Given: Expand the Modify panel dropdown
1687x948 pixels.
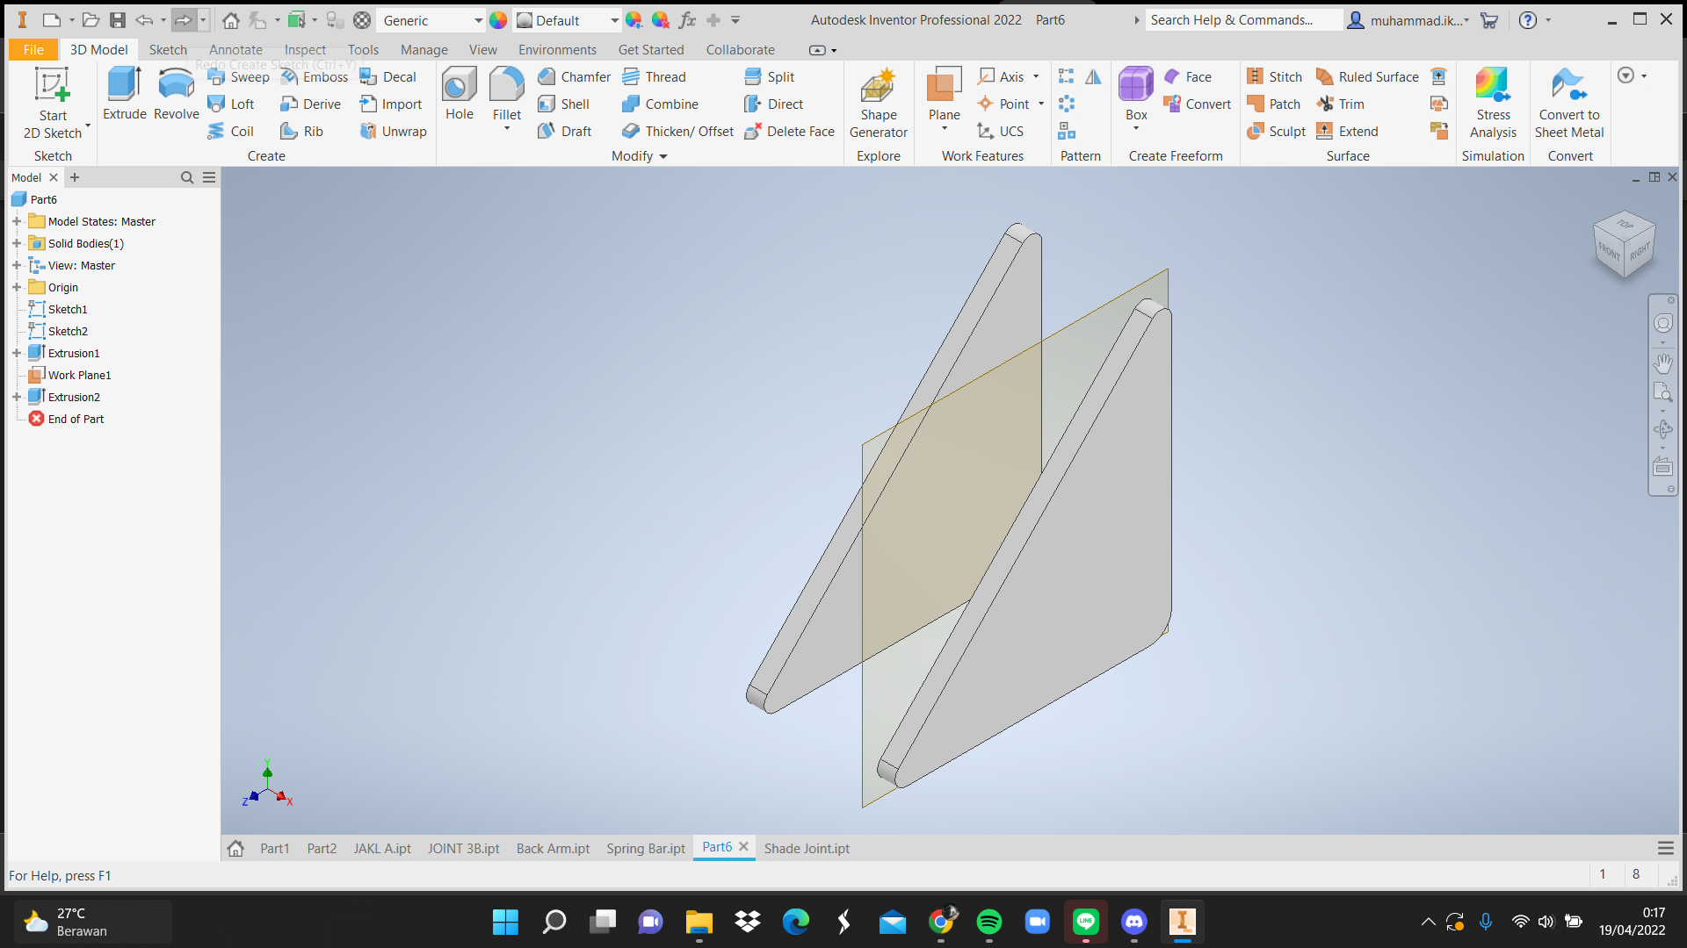Looking at the screenshot, I should tap(663, 156).
